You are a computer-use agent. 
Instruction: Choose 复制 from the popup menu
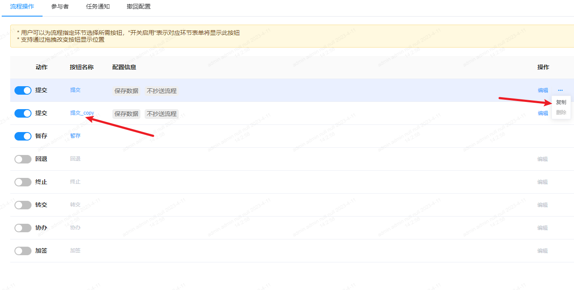561,102
